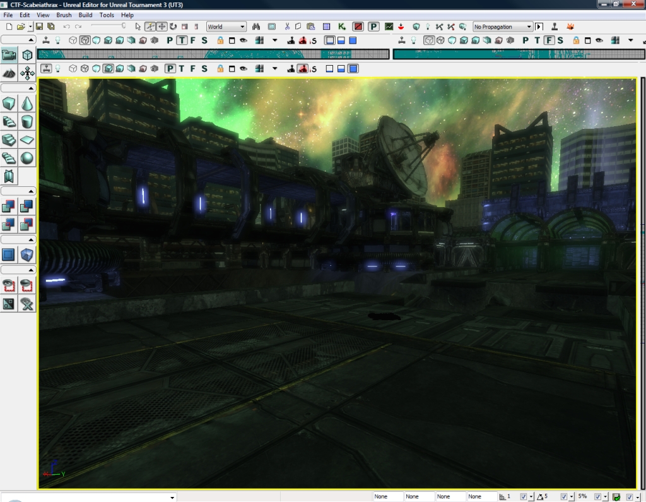646x502 pixels.
Task: Open show flags dropdown in main viewport toolbar
Action: (275, 68)
